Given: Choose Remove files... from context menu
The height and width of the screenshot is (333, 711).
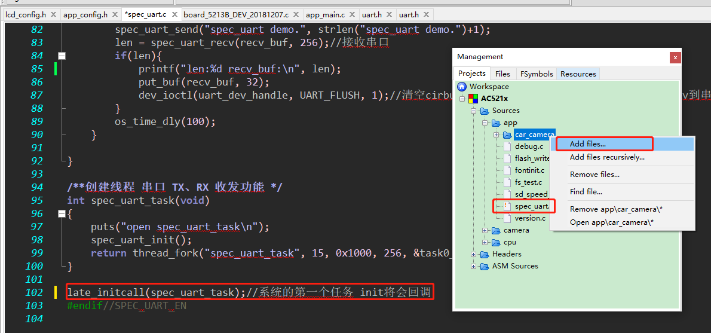Looking at the screenshot, I should click(622, 174).
